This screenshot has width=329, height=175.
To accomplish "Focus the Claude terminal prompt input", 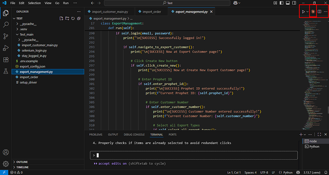I will click(194, 155).
